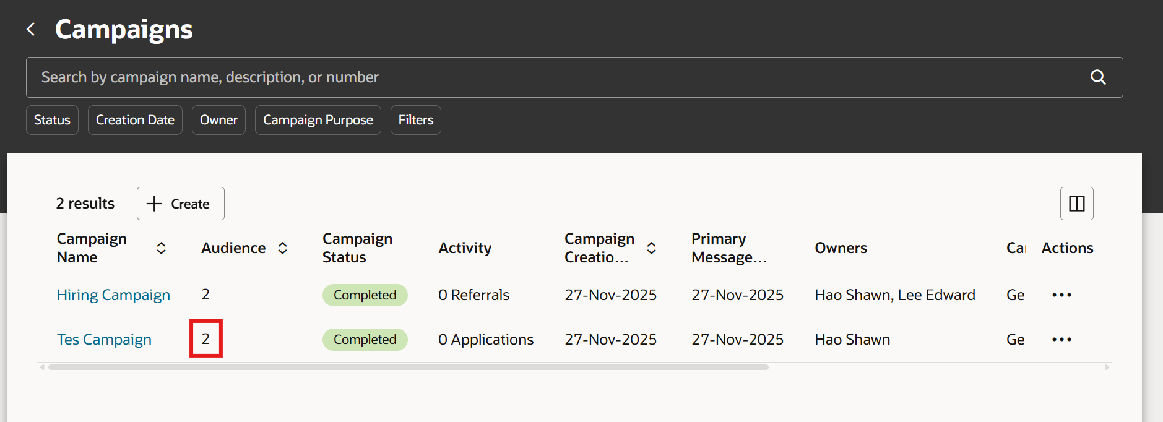This screenshot has height=422, width=1163.
Task: Open the Filters chip
Action: pyautogui.click(x=416, y=120)
